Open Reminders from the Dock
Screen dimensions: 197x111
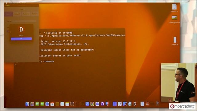(x=62, y=104)
